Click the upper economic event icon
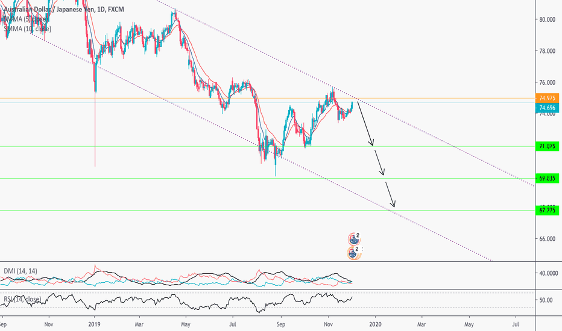Image resolution: width=562 pixels, height=331 pixels. [x=354, y=239]
